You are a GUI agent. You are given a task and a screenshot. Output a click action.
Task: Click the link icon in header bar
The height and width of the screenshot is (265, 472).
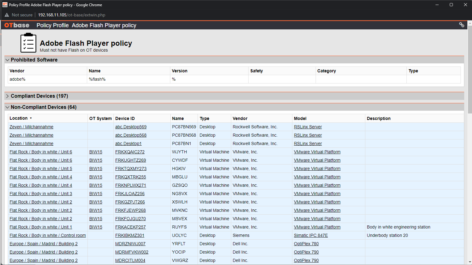(461, 25)
